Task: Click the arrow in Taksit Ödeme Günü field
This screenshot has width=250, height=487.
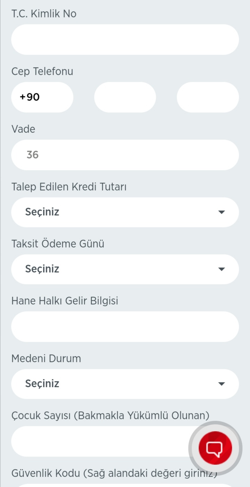Action: click(x=222, y=269)
